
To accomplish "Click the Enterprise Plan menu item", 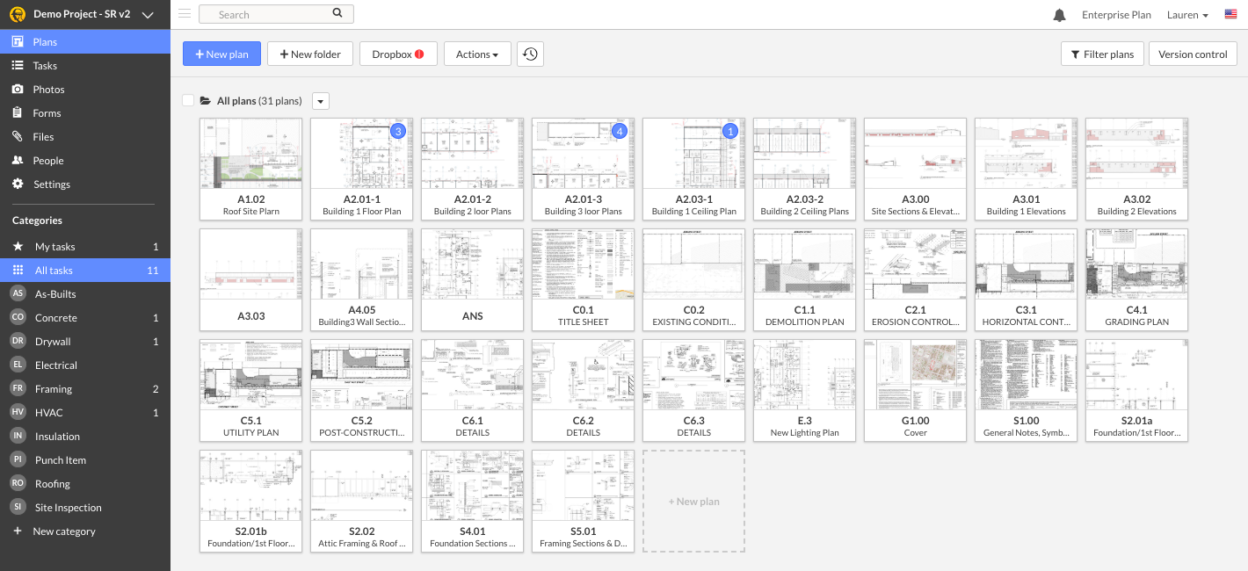I will pos(1116,15).
